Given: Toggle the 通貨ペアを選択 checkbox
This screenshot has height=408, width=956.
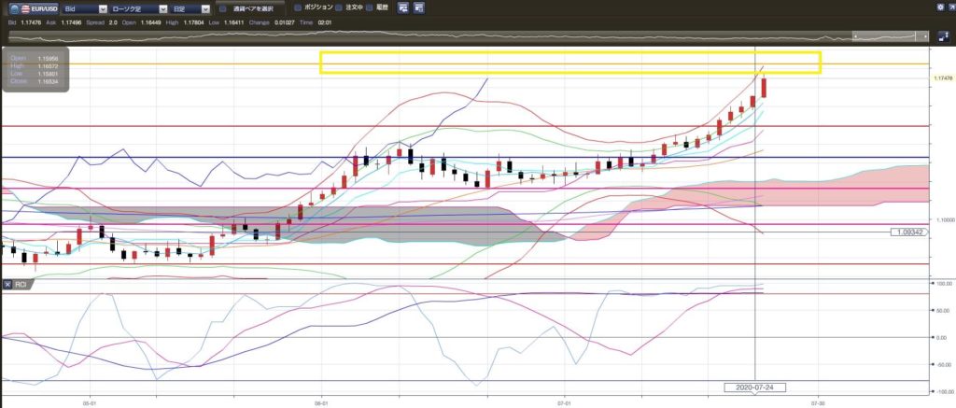Looking at the screenshot, I should (223, 9).
